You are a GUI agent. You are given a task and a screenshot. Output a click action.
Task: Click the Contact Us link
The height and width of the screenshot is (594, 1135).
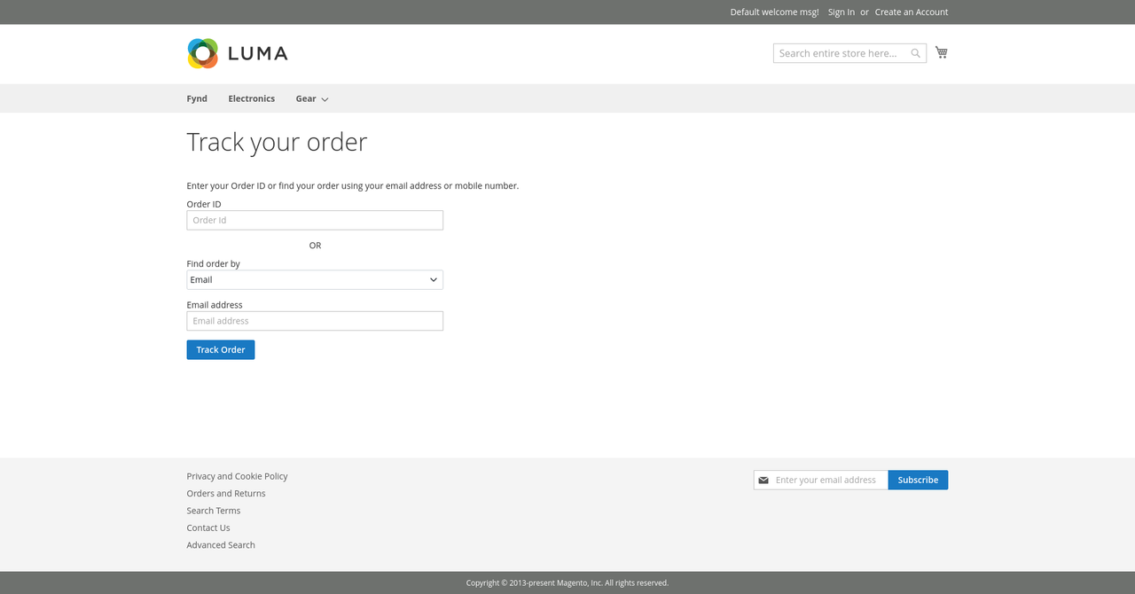tap(207, 528)
